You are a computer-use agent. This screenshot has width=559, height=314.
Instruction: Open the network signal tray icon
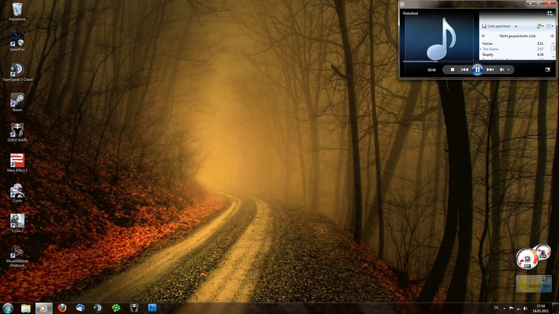pyautogui.click(x=519, y=308)
